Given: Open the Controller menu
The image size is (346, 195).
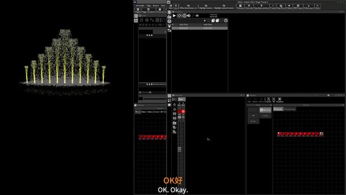Looking at the screenshot, I should pos(140,5).
